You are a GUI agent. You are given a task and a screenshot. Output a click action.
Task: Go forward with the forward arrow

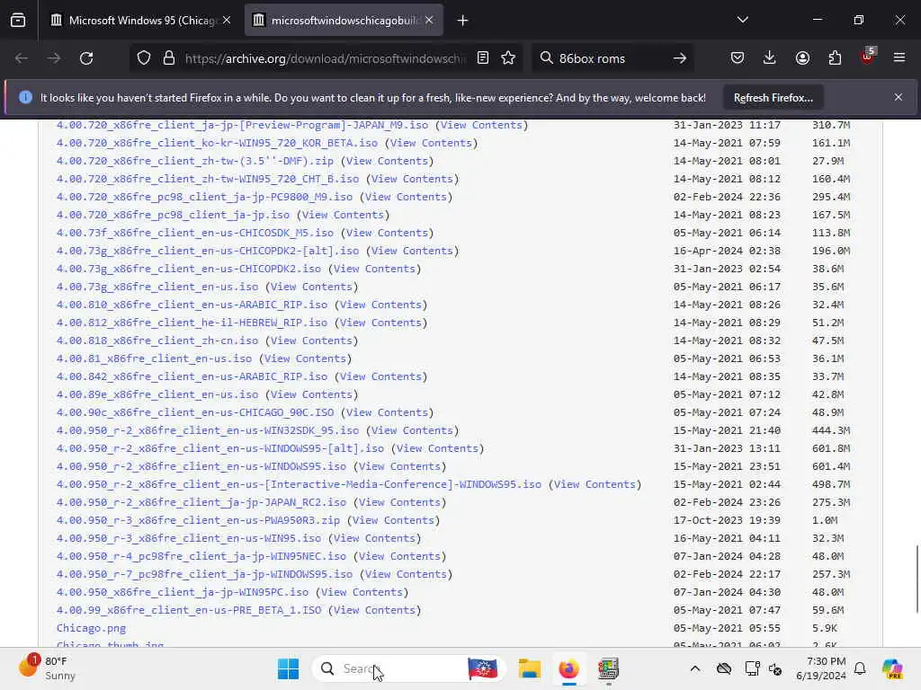coord(53,58)
